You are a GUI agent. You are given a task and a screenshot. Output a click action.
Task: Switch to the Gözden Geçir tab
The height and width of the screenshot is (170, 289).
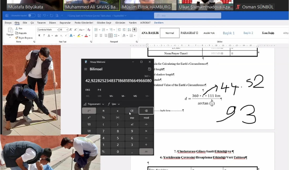(104, 23)
